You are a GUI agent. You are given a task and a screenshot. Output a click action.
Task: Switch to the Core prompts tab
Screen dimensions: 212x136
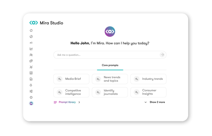[110, 65]
